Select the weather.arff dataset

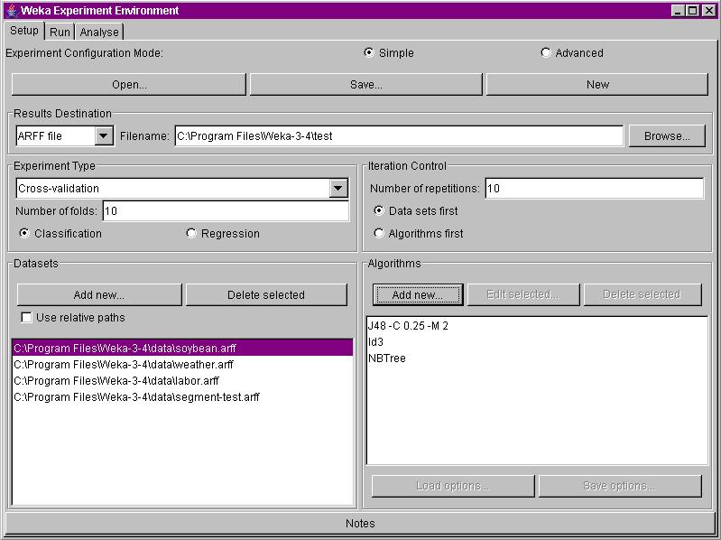tap(182, 364)
